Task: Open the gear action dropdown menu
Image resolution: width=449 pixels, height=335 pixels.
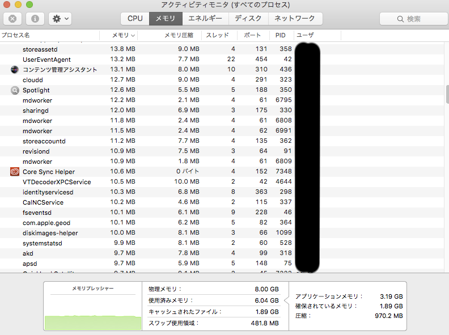Action: [60, 19]
